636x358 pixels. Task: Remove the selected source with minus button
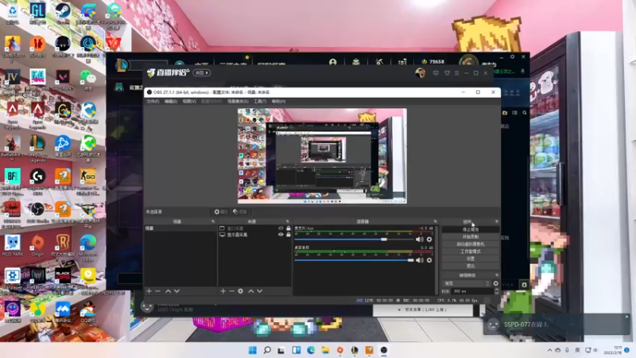click(x=231, y=291)
